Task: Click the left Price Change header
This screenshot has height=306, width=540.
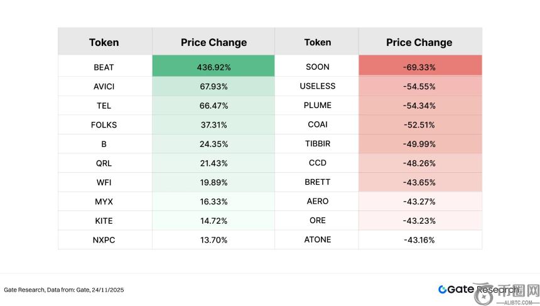Action: pyautogui.click(x=213, y=43)
